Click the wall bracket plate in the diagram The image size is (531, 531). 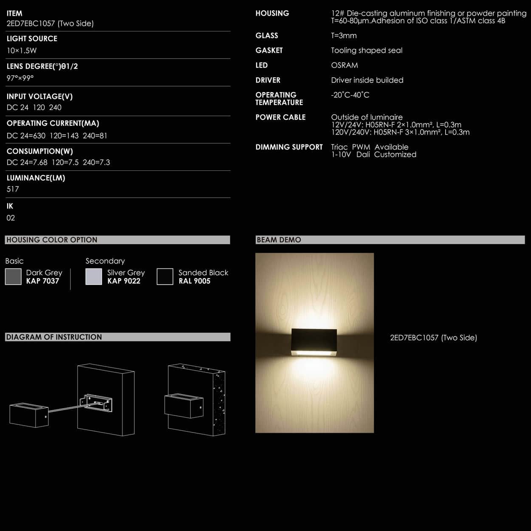tap(98, 403)
